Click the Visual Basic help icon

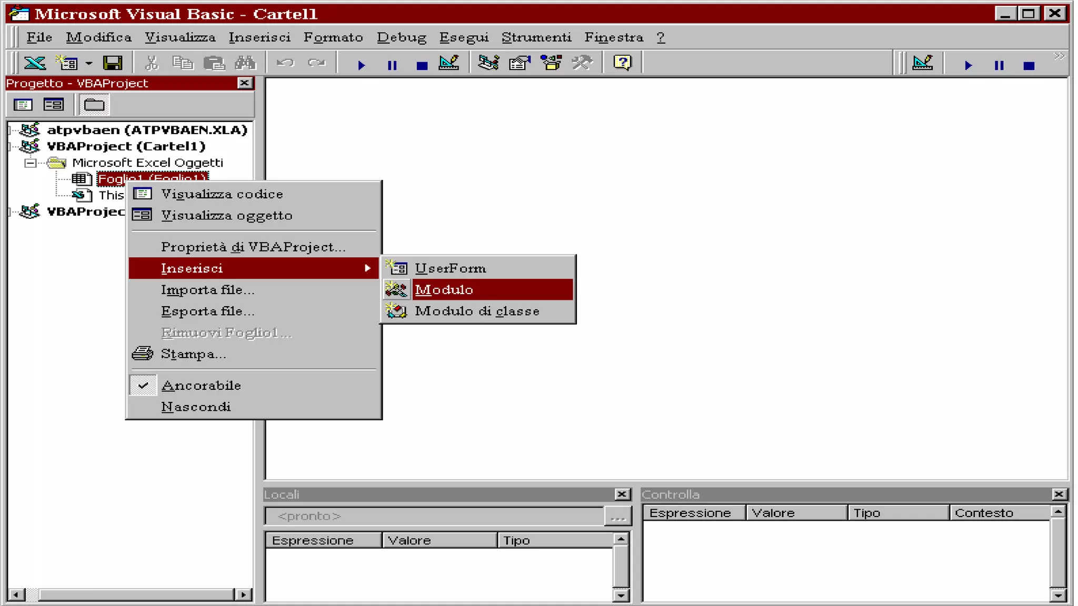pyautogui.click(x=622, y=64)
